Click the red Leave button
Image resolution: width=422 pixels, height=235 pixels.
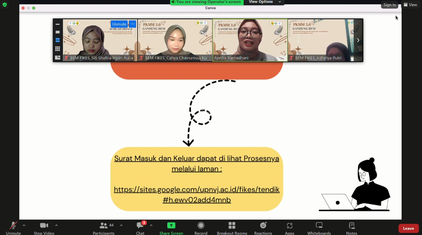point(409,228)
